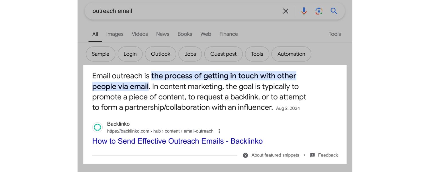Open the three-dot menu next to the result URL
The height and width of the screenshot is (172, 430).
coord(219,131)
